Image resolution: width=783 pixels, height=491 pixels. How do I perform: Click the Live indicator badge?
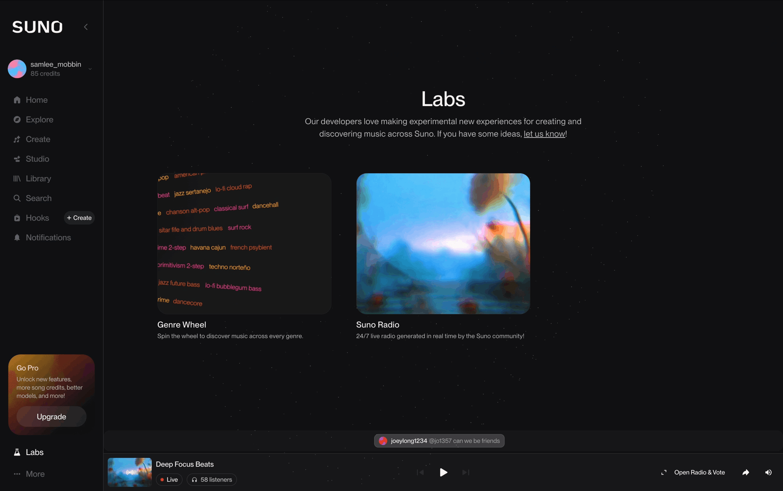(x=169, y=480)
